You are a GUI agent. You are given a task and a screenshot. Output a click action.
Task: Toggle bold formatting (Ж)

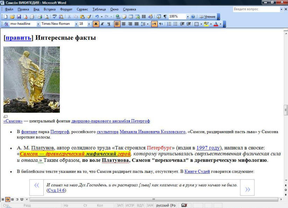coord(96,24)
